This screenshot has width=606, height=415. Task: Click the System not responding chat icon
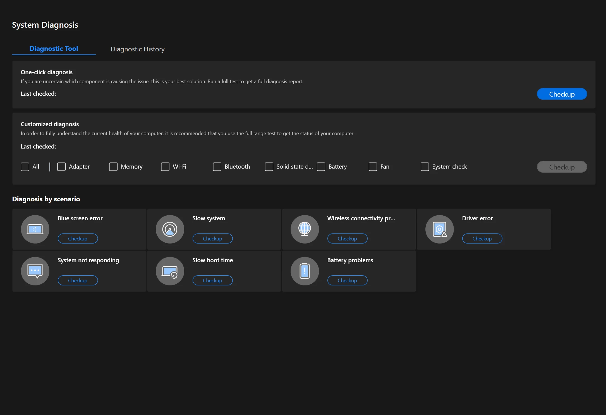35,271
